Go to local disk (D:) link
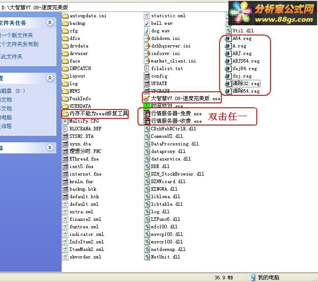Image resolution: width=318 pixels, height=282 pixels. point(12,91)
